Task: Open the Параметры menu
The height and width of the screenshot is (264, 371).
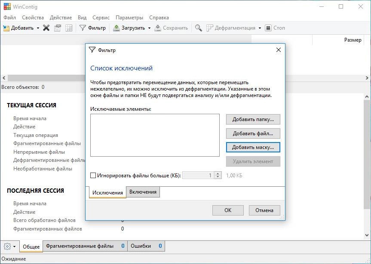Action: pos(129,18)
